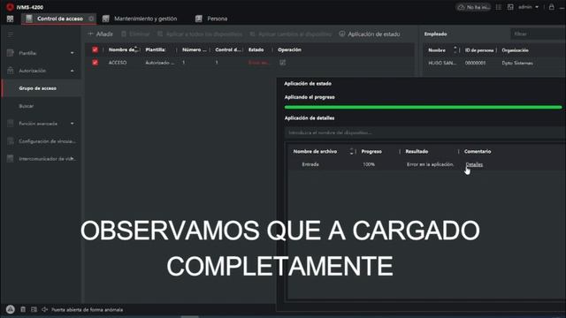Collapse the sidebar with the hamburger icon
Screen dimensions: 566x318
point(11,34)
